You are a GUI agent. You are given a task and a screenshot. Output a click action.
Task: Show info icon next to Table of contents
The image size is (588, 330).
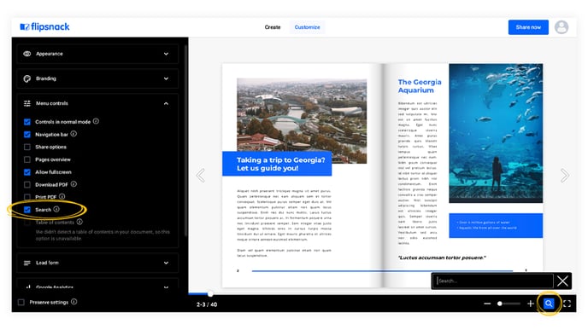point(79,222)
